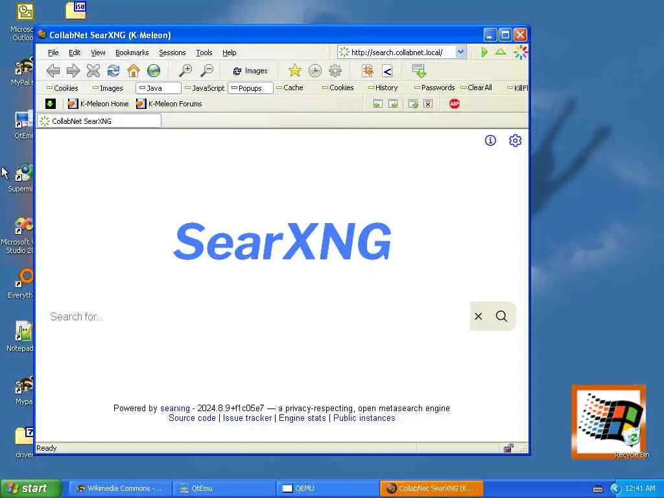
Task: Click the search magnifier button
Action: [502, 316]
